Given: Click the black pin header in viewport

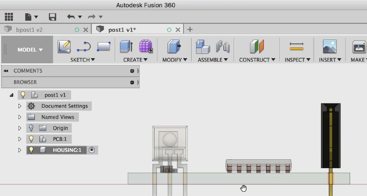Looking at the screenshot, I should click(331, 135).
